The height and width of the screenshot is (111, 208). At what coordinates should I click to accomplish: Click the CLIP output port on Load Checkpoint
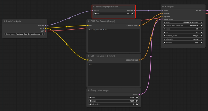coord(45,28)
